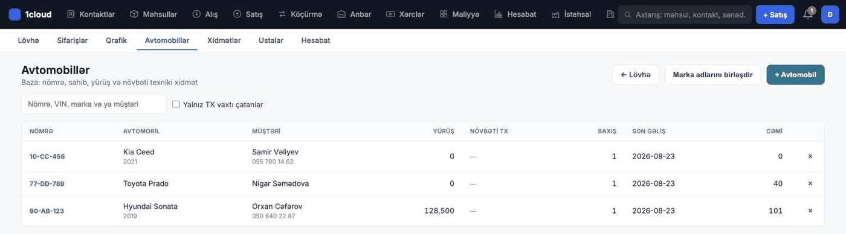The image size is (846, 234).
Task: Click customer Orxan Cəfərov
Action: [277, 206]
